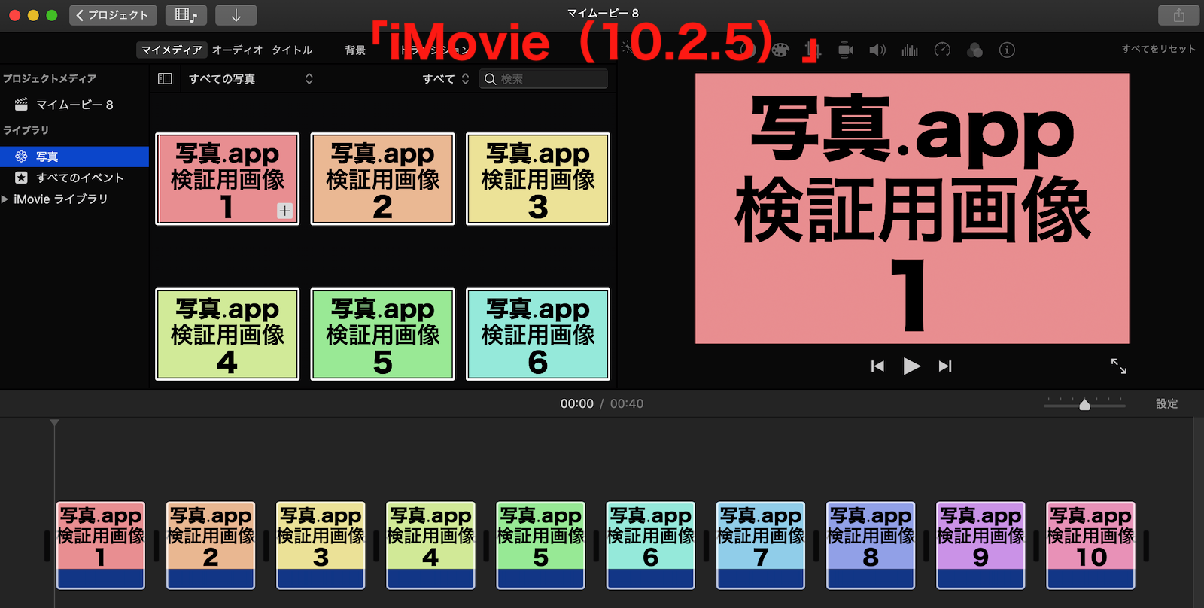Skip to next clip in viewer
The height and width of the screenshot is (608, 1204).
[x=945, y=366]
